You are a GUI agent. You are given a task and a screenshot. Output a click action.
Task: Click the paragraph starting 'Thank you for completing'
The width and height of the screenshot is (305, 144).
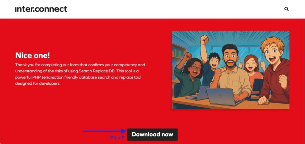[x=80, y=74]
